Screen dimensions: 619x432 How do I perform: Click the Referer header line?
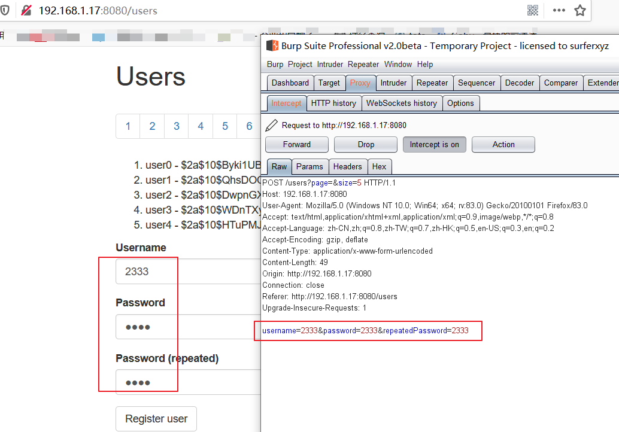(x=330, y=297)
